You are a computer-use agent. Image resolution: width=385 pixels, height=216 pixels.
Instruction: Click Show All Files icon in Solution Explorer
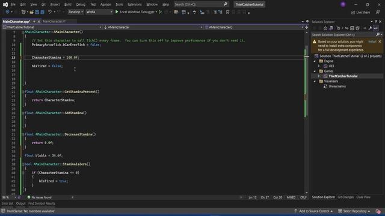[357, 28]
